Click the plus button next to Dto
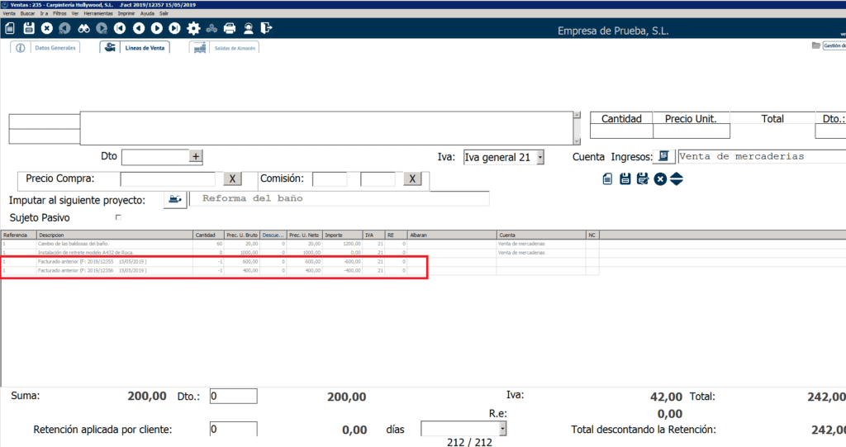The width and height of the screenshot is (846, 447). (196, 156)
